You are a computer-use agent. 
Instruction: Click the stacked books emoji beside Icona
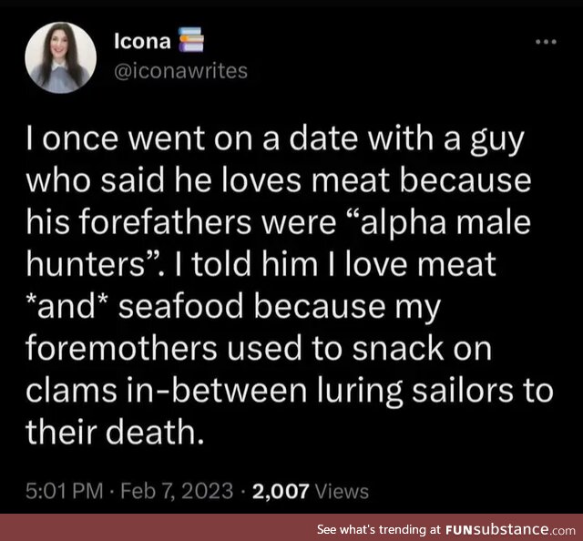(x=191, y=39)
